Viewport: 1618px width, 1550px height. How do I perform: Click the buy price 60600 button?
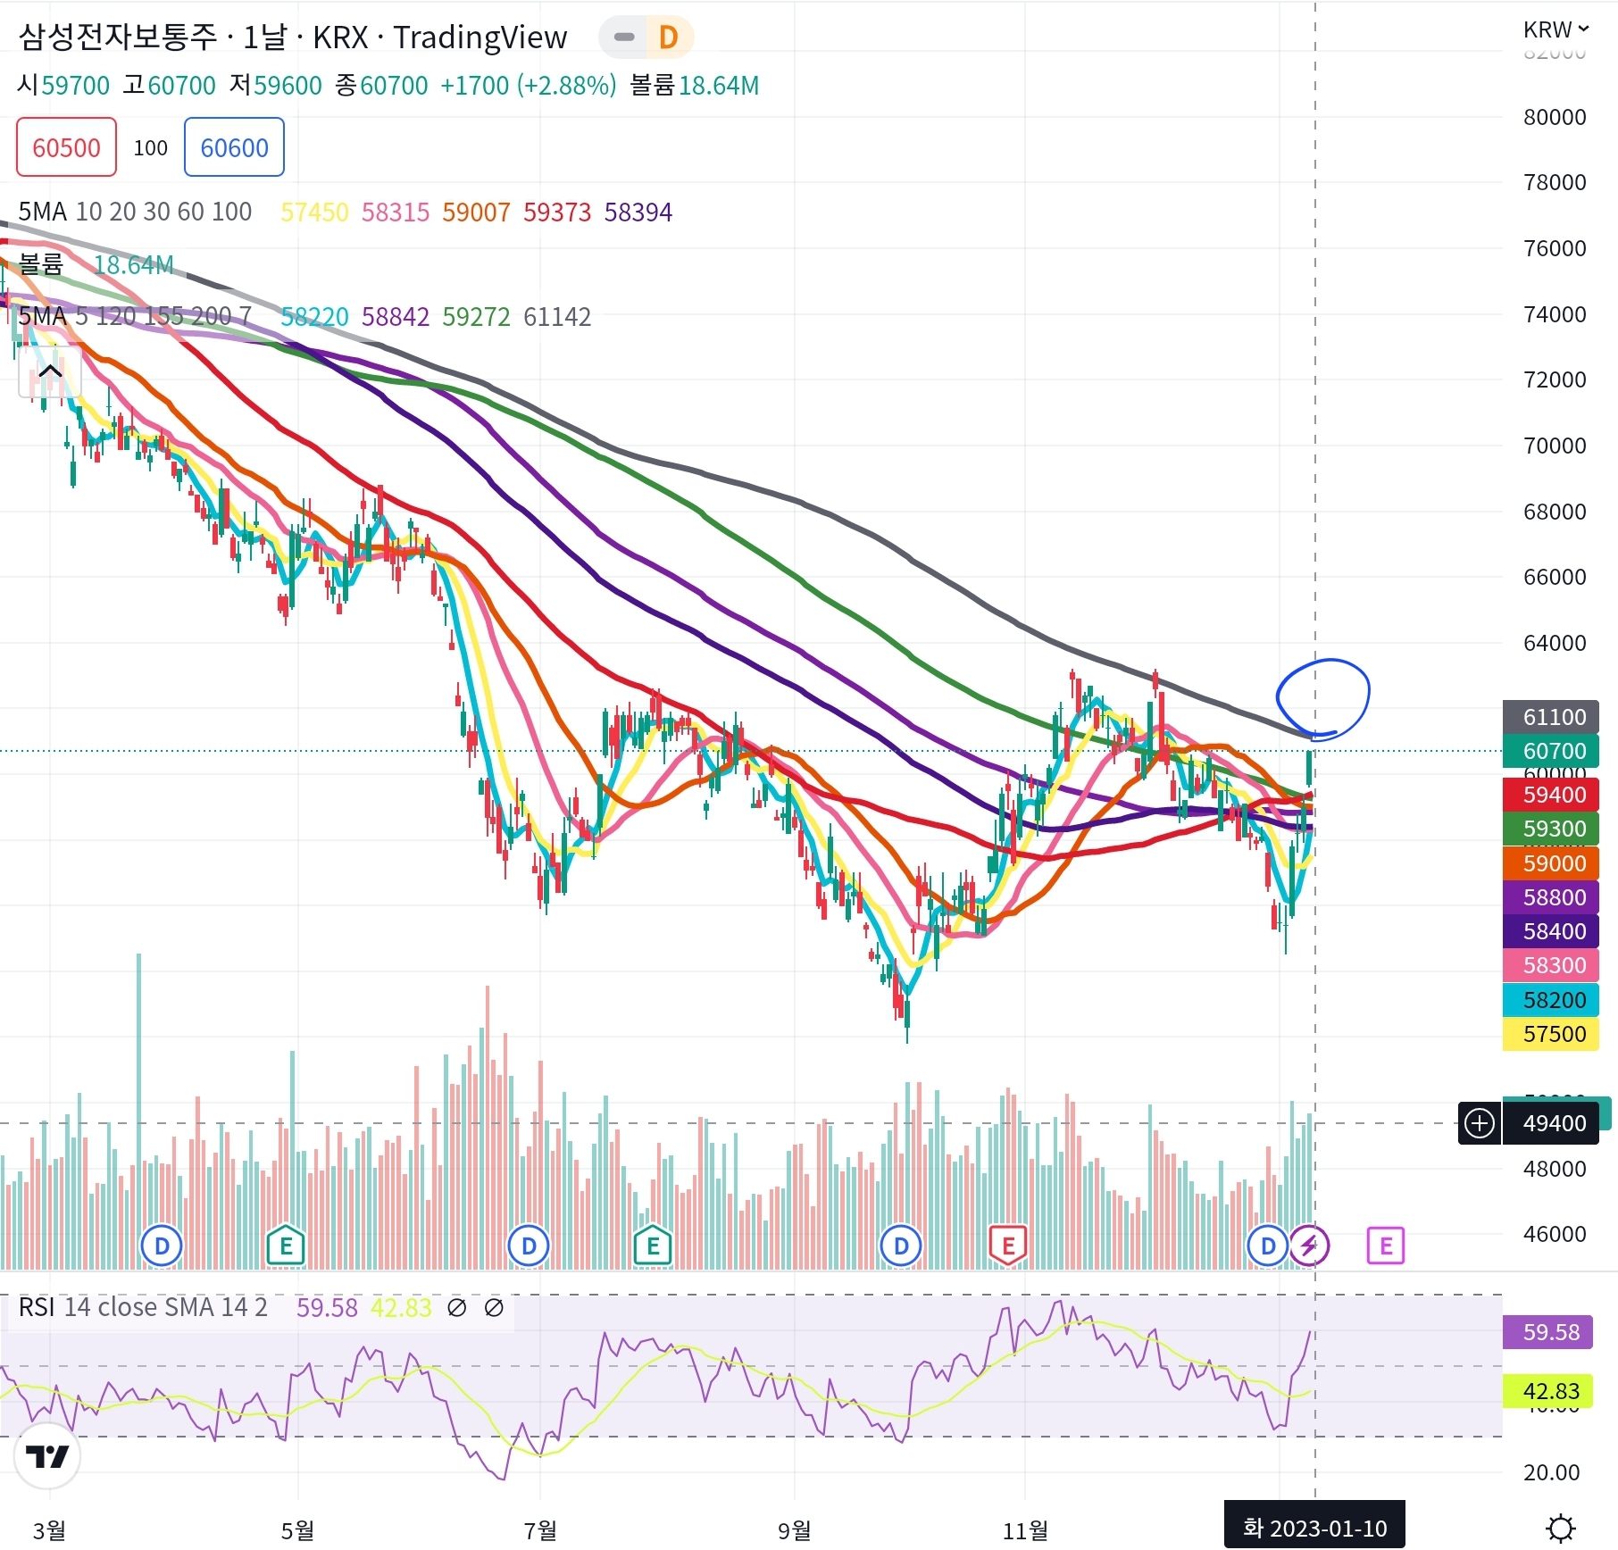pos(234,147)
